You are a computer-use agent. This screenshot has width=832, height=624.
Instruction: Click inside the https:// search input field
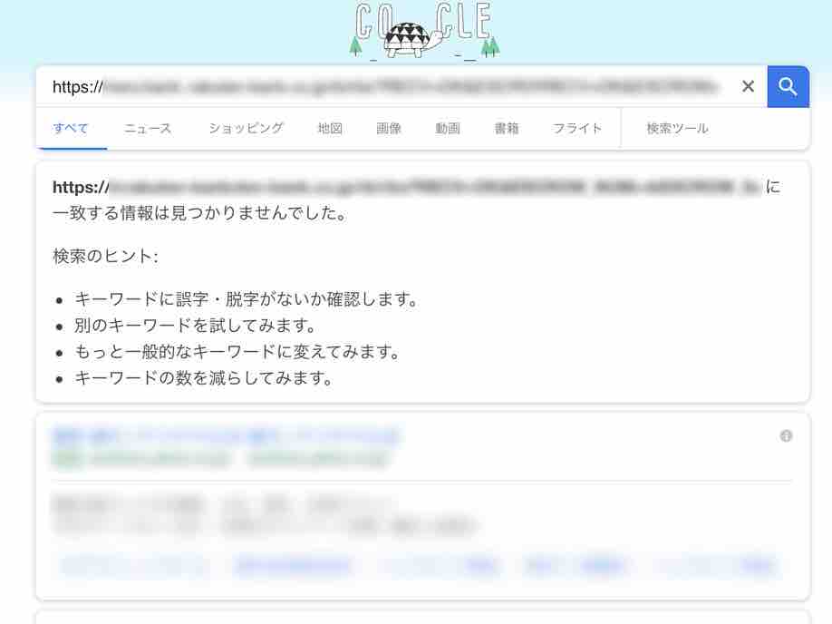point(386,86)
